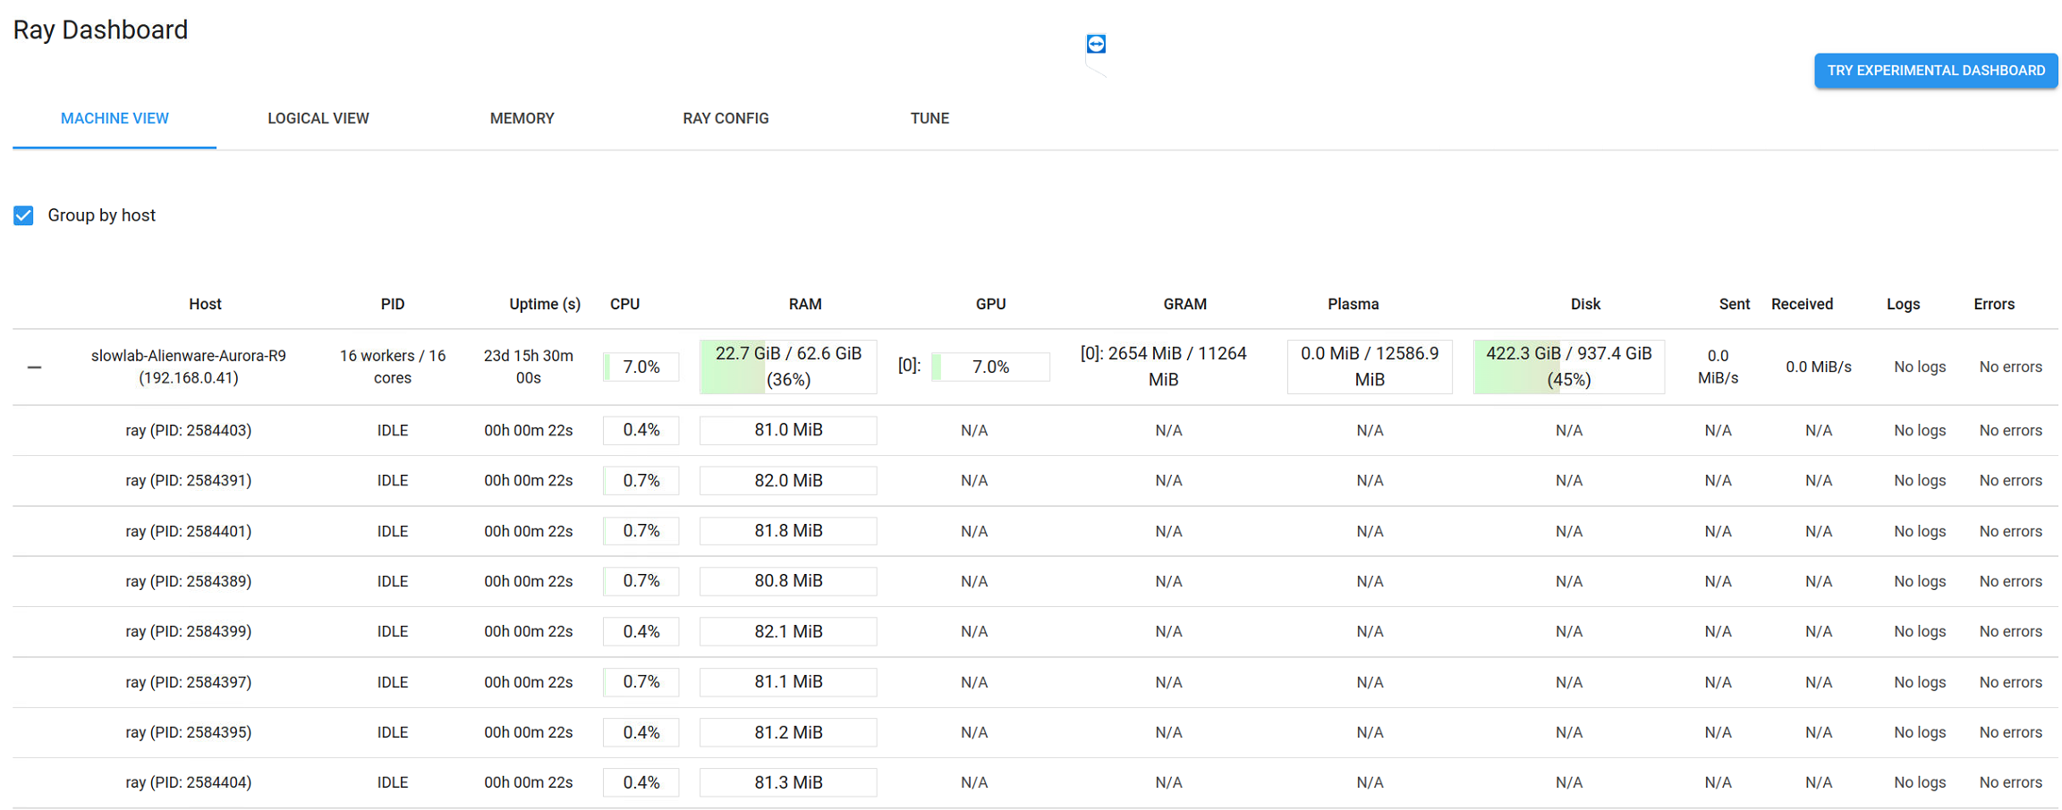Click the 82.0 MiB RAM cell

coord(788,480)
